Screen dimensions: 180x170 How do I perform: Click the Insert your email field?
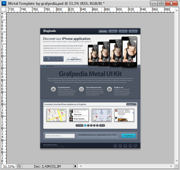click(60, 136)
